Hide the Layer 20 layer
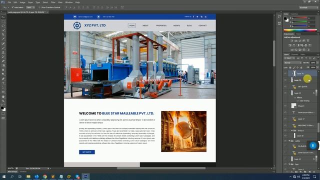Image resolution: width=320 pixels, height=180 pixels. [285, 135]
